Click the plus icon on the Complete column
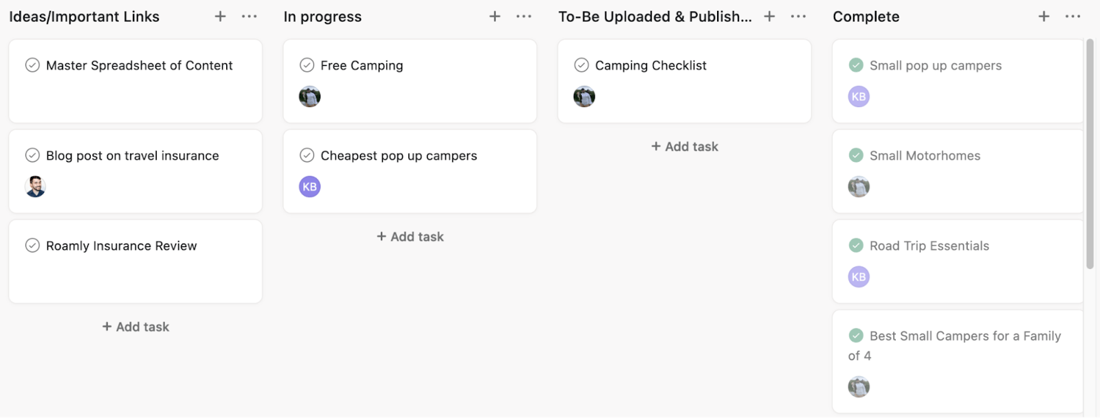 click(x=1044, y=16)
